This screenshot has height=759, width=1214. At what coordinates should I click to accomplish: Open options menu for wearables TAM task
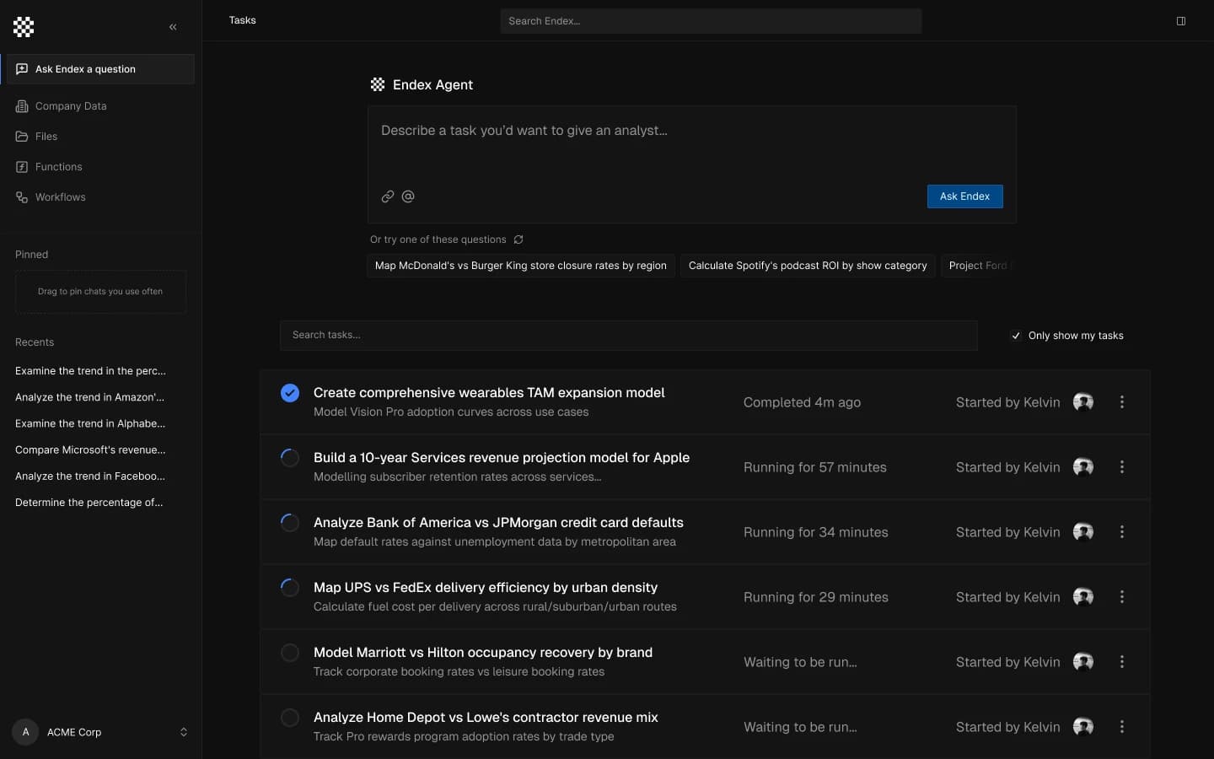click(1122, 402)
